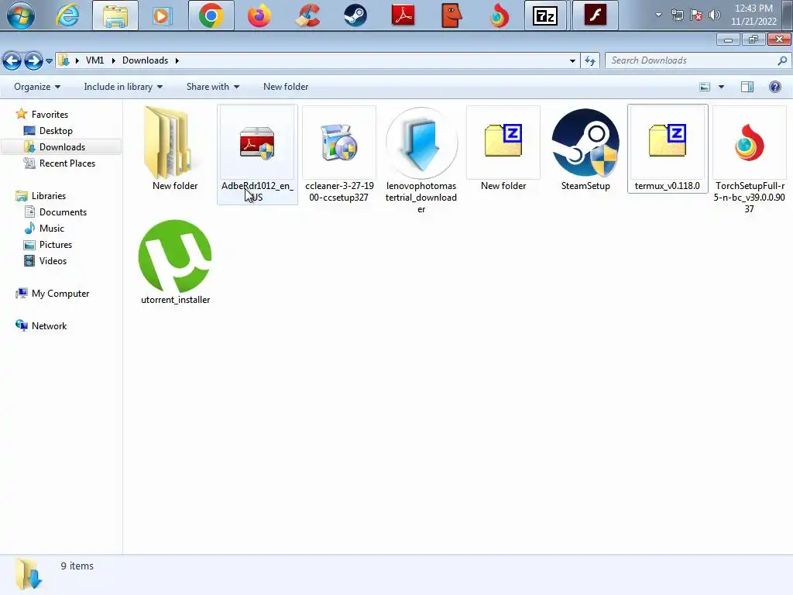Select the SteamSetup installer
Screen dimensions: 793x595
(585, 148)
